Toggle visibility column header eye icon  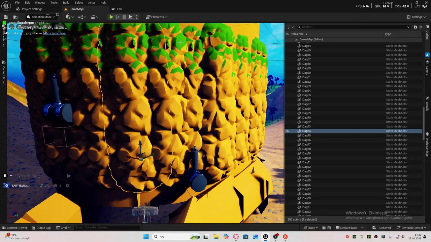pyautogui.click(x=287, y=34)
